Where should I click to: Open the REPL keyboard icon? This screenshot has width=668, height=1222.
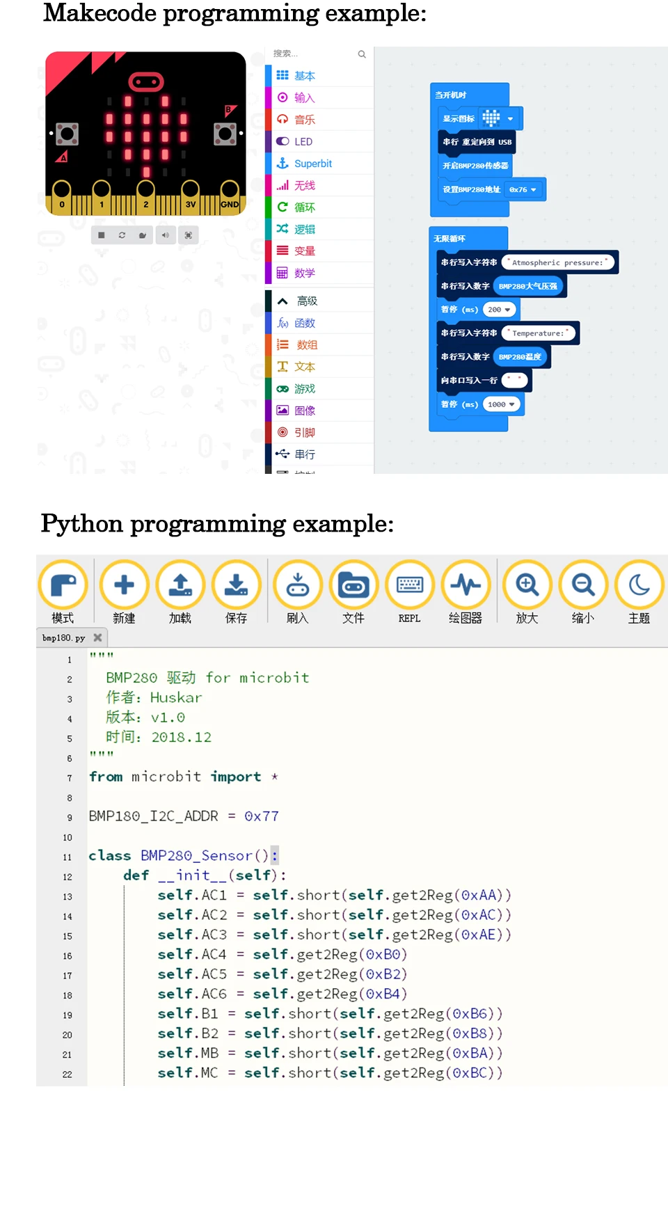coord(409,585)
